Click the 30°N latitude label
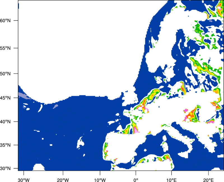The height and width of the screenshot is (182, 224). (5, 169)
